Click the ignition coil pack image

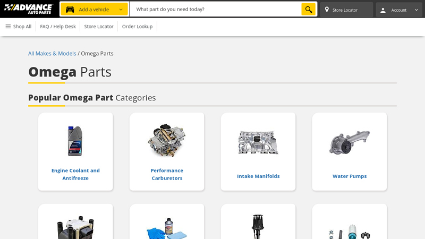point(75,228)
